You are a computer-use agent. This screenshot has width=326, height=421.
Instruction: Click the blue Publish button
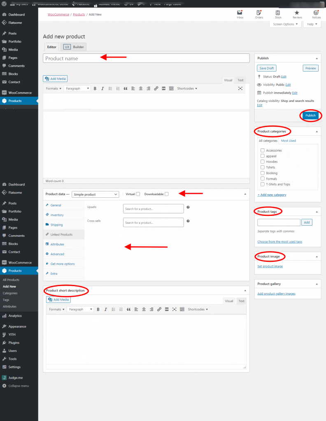(310, 116)
